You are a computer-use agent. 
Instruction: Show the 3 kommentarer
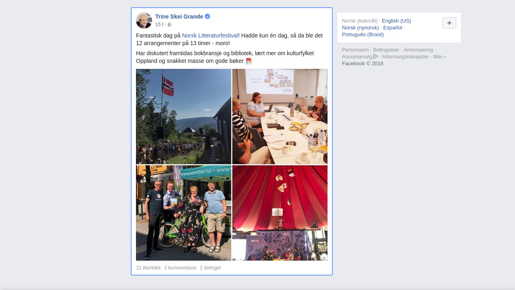(x=180, y=268)
